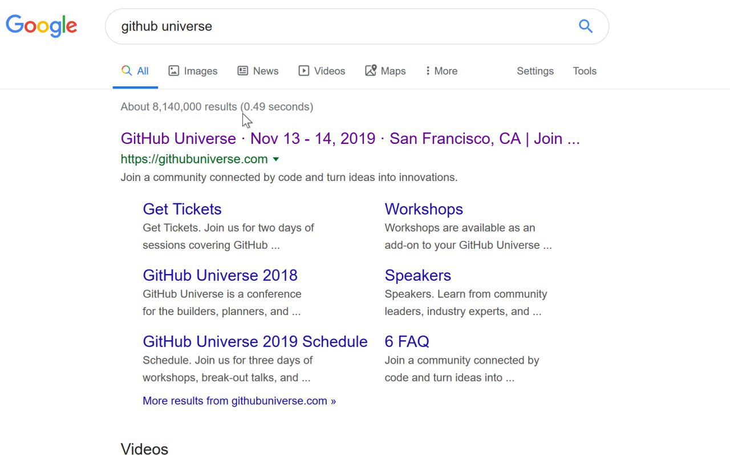Switch to the Videos tab
The height and width of the screenshot is (455, 730).
(322, 71)
